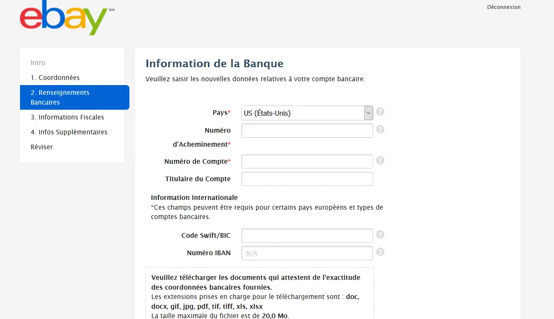Viewport: 554px width, 319px height.
Task: Go to Réviser step in sidebar
Action: [42, 147]
